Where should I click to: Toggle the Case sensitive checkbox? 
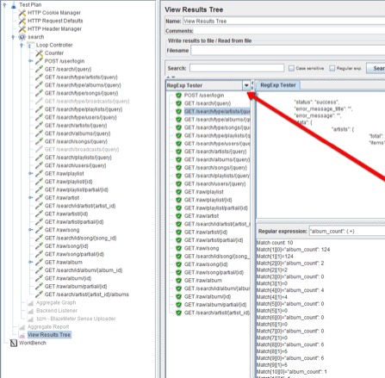[291, 68]
